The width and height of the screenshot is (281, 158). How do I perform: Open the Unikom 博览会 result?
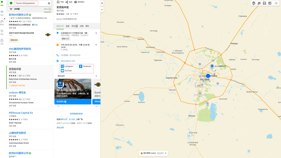(17, 93)
